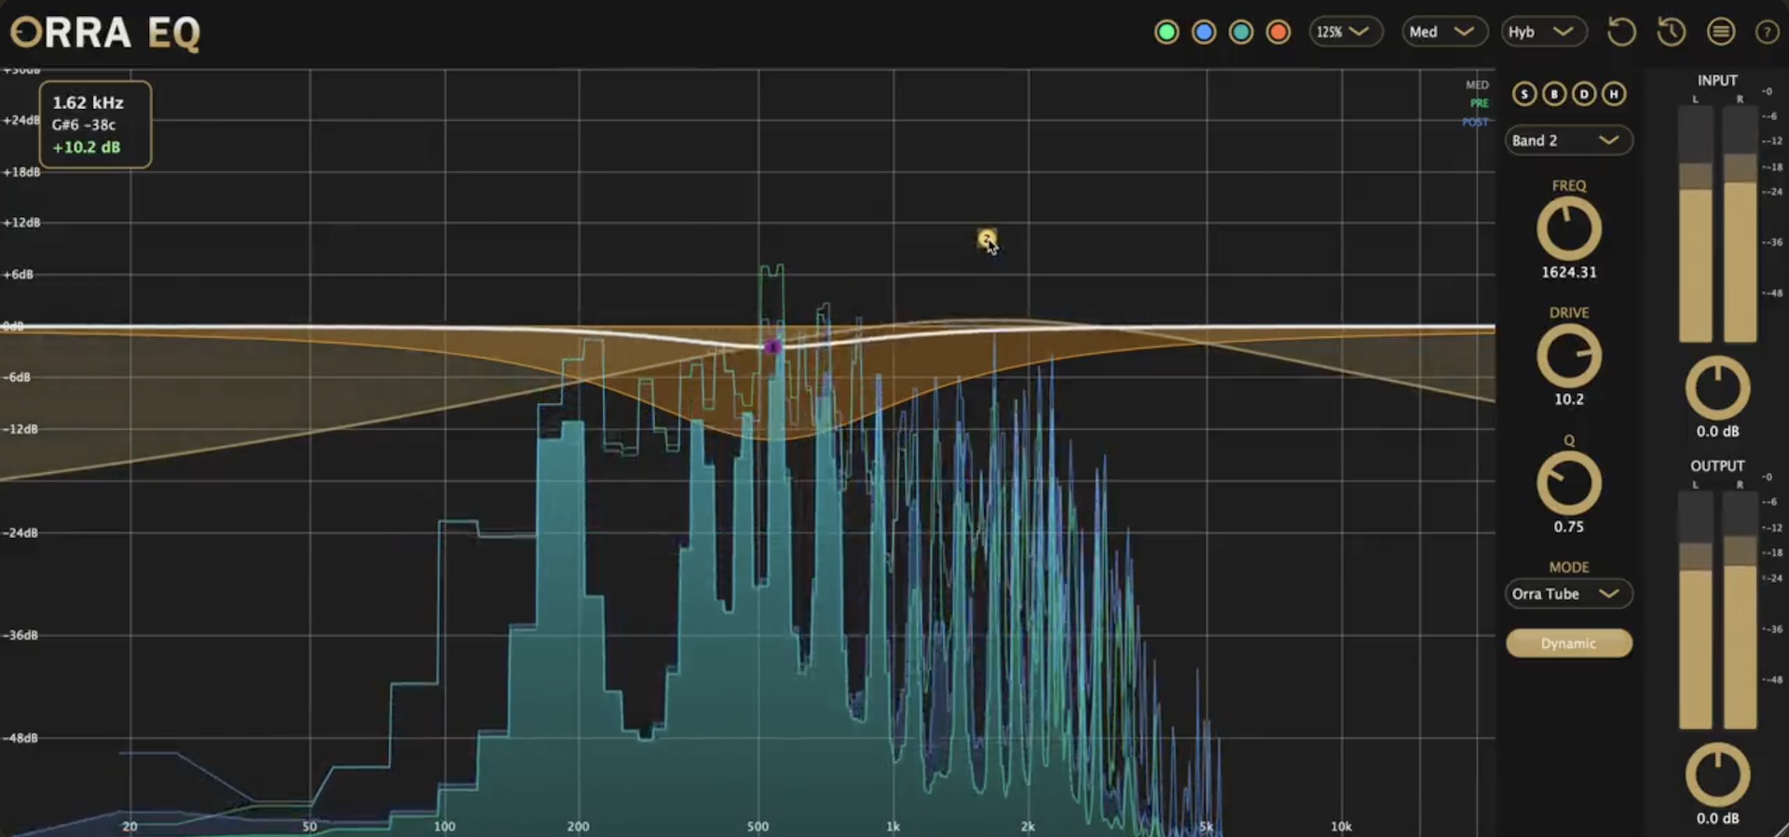Click the blue circle button in the top bar
This screenshot has height=837, width=1789.
click(x=1204, y=33)
